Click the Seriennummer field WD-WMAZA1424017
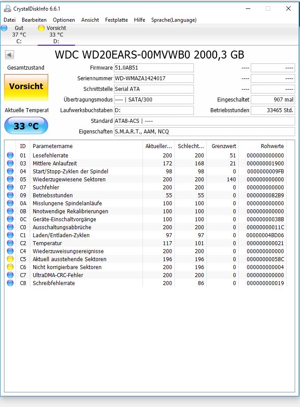The image size is (300, 407). pyautogui.click(x=154, y=78)
